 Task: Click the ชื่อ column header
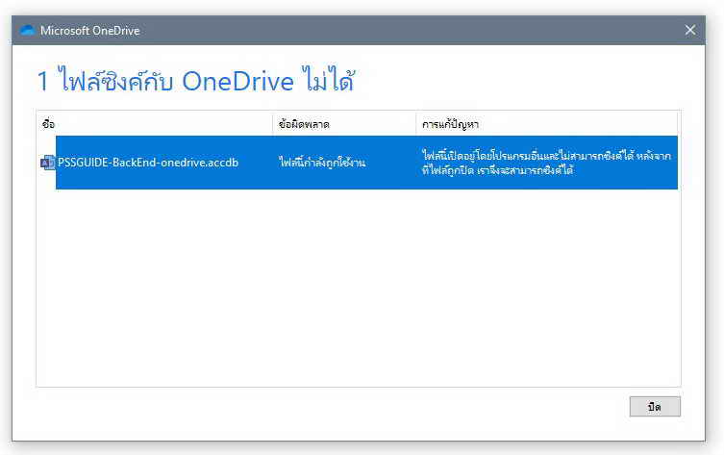(x=154, y=124)
